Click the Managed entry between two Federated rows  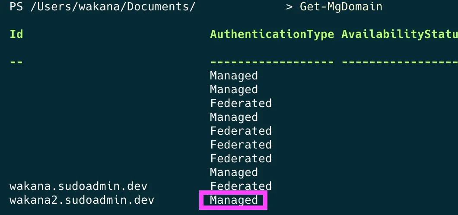click(x=234, y=117)
